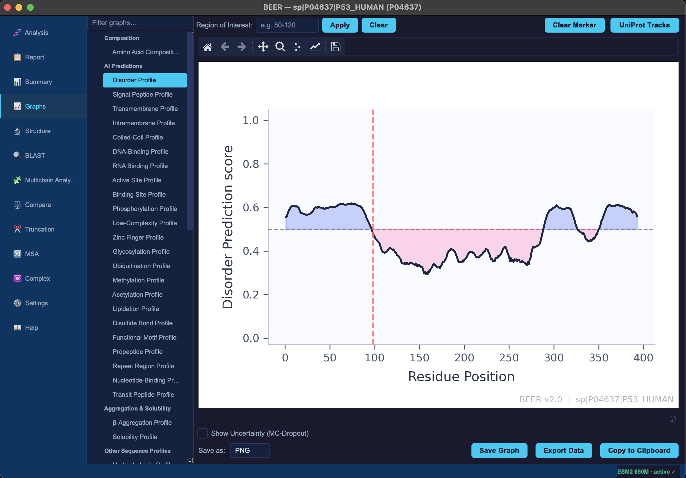Image resolution: width=686 pixels, height=478 pixels.
Task: Select Disulfide Bond Profile
Action: point(145,323)
